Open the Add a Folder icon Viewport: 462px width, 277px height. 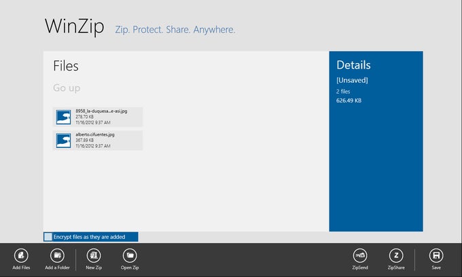click(57, 255)
